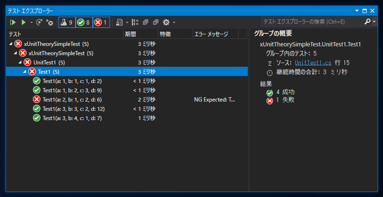Select Test1(a: 1, b: 2, c: 3, d: 9)
Viewport: 383px width, 197px height.
(x=127, y=90)
